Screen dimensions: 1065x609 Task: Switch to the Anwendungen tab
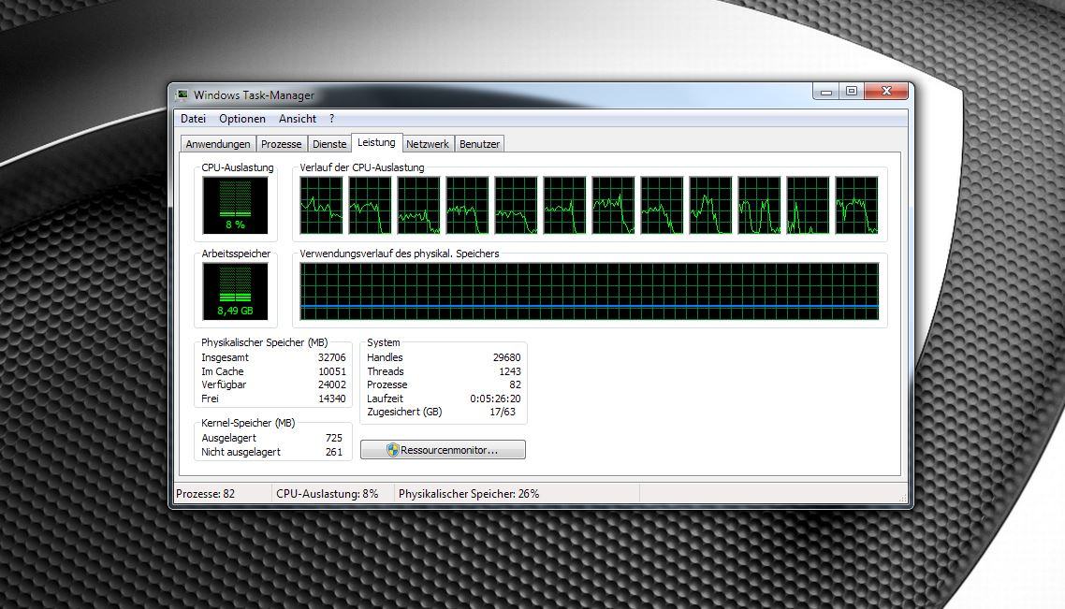[x=218, y=144]
